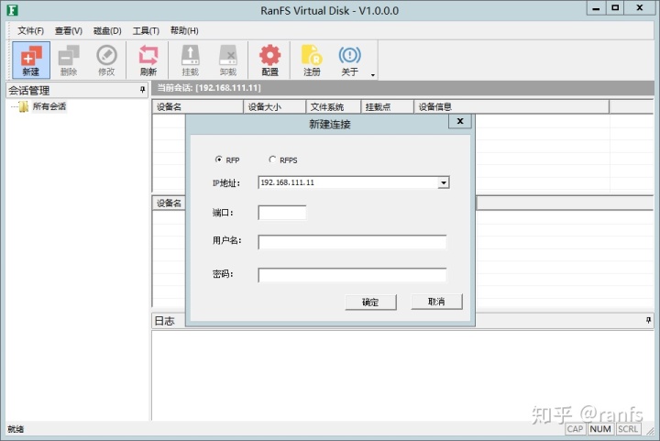Select the RFPS radio button
Screen dimensions: 660x441
coord(272,160)
